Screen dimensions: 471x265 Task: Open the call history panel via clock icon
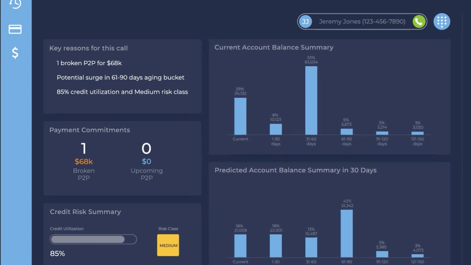(15, 4)
